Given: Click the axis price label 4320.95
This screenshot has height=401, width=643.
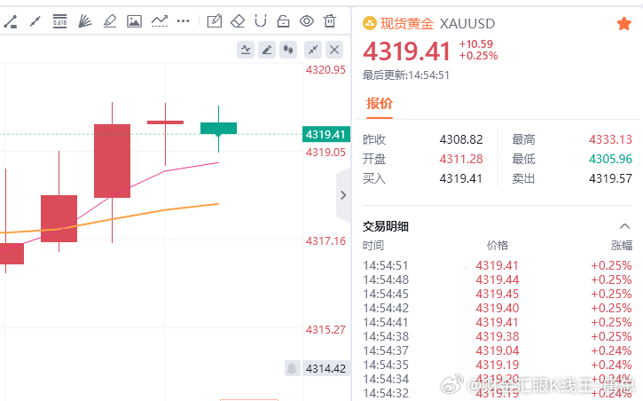Looking at the screenshot, I should [325, 70].
